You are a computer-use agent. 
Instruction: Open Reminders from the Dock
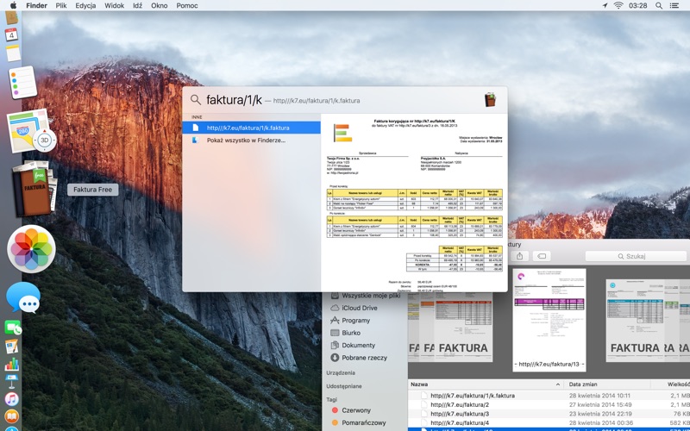tap(22, 83)
